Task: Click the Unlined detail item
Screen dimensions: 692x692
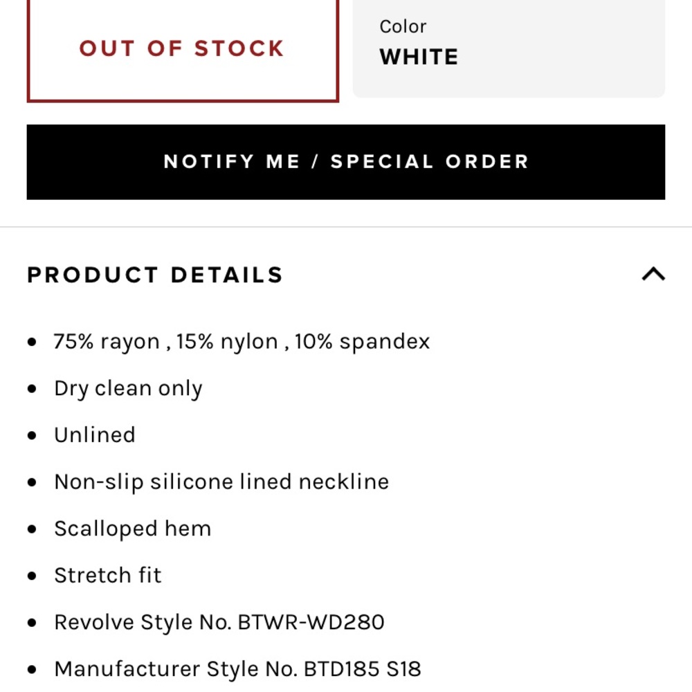Action: pos(95,435)
